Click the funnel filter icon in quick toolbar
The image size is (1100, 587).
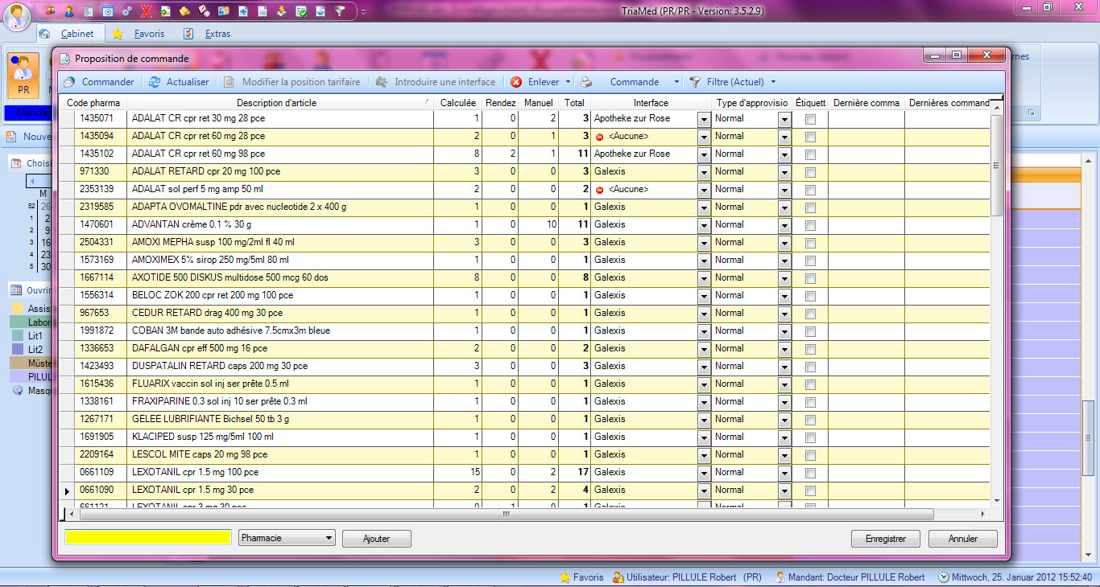tap(340, 11)
